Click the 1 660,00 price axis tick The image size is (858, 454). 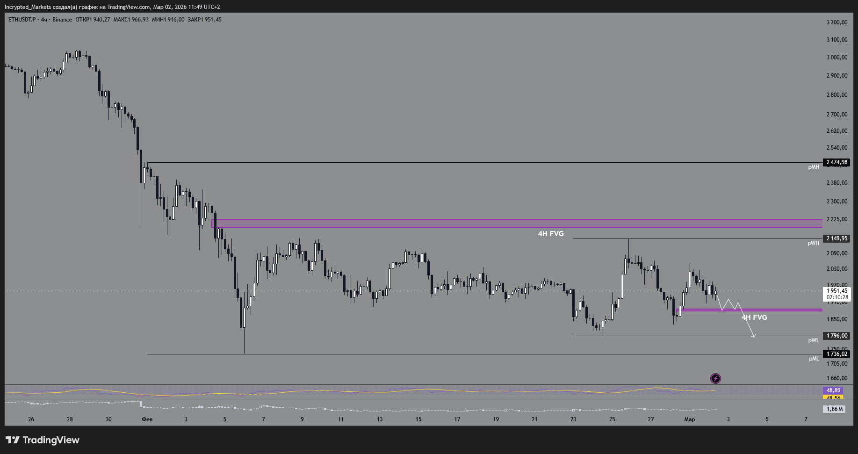tap(837, 378)
